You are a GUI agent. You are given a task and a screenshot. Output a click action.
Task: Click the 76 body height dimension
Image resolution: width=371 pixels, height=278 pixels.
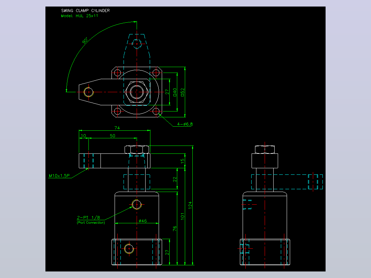[174, 228]
